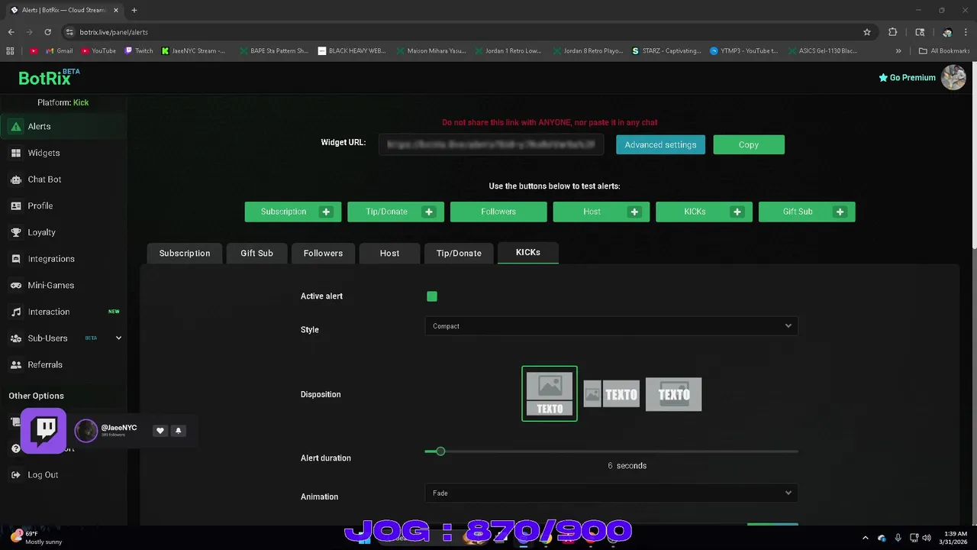The width and height of the screenshot is (977, 550).
Task: Open the Alerts sidebar section
Action: pyautogui.click(x=63, y=126)
